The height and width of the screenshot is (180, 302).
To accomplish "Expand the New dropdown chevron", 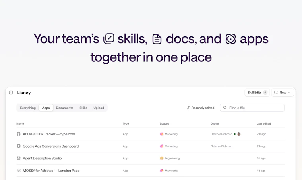I will pyautogui.click(x=289, y=93).
